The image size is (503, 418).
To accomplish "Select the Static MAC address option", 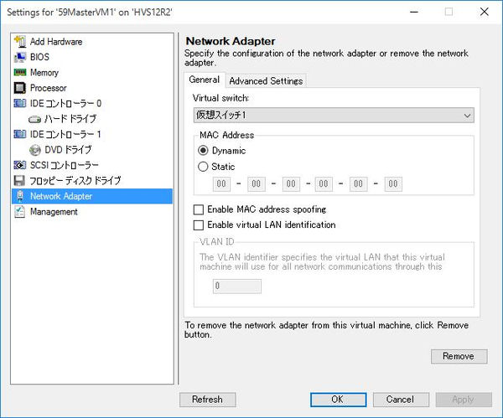I will [203, 167].
